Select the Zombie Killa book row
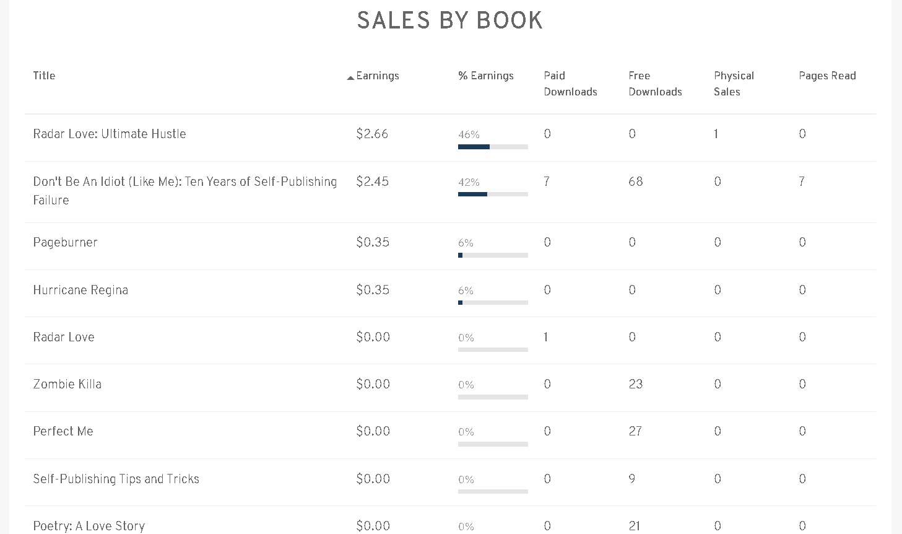902x534 pixels. (x=67, y=384)
